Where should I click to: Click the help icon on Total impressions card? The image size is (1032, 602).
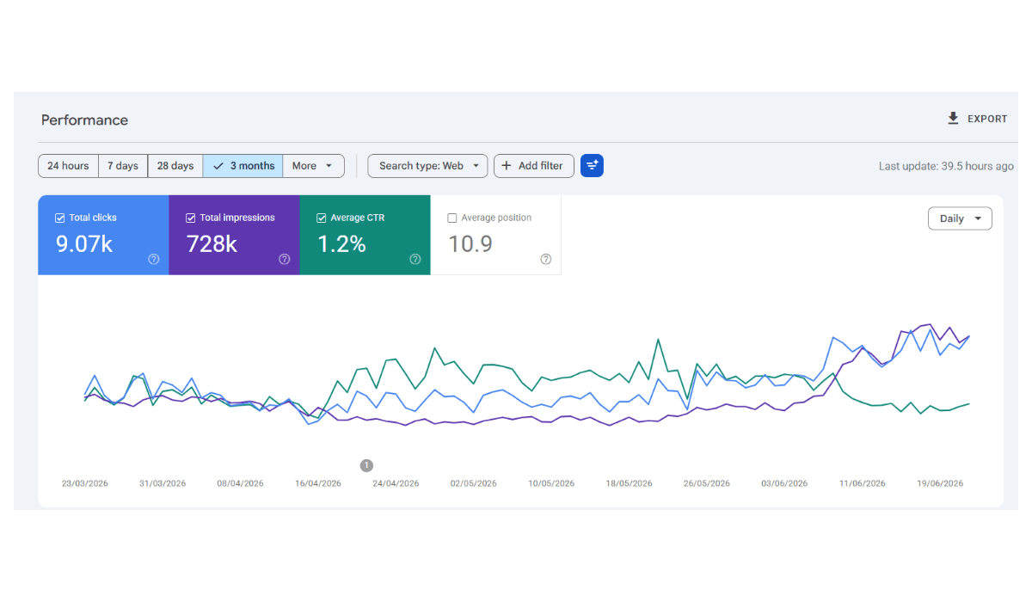(x=284, y=259)
